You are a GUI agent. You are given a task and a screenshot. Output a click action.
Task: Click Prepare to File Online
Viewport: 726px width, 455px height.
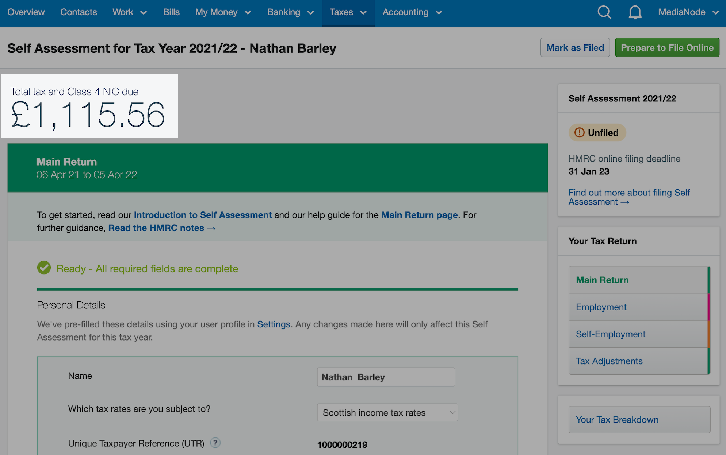tap(667, 47)
